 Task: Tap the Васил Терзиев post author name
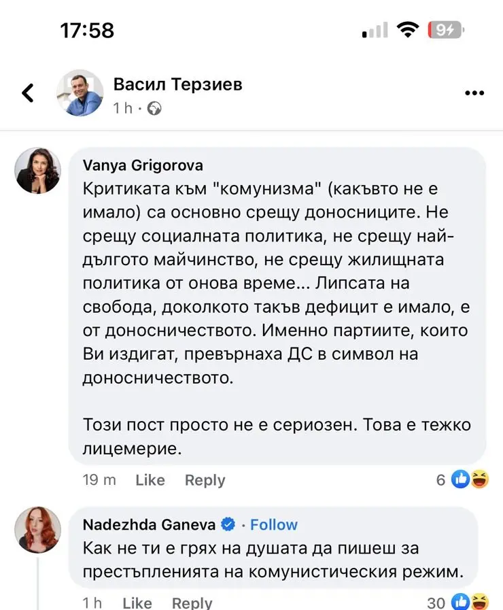coord(177,84)
